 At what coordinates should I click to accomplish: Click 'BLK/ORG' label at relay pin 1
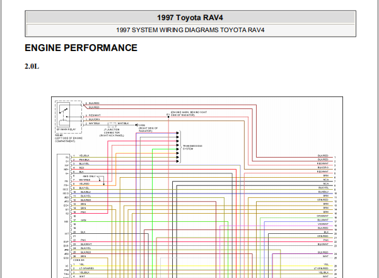(x=94, y=119)
